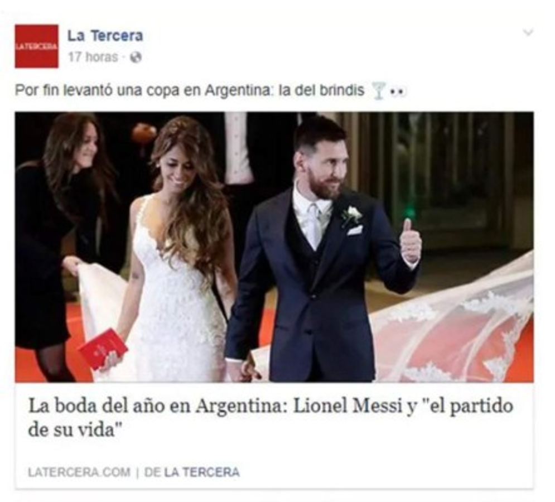Open the La Tercera page name link
This screenshot has height=502, width=555.
coord(105,36)
